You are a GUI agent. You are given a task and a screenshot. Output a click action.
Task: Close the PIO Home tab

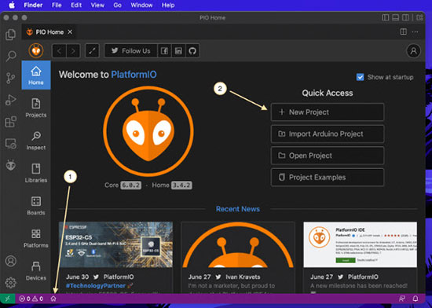[70, 32]
